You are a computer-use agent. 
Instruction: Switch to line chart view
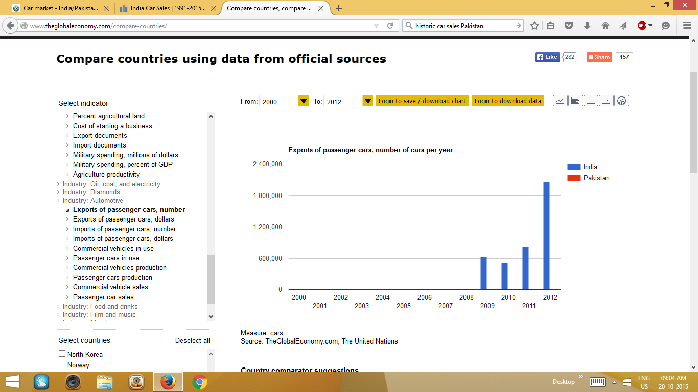(x=560, y=101)
